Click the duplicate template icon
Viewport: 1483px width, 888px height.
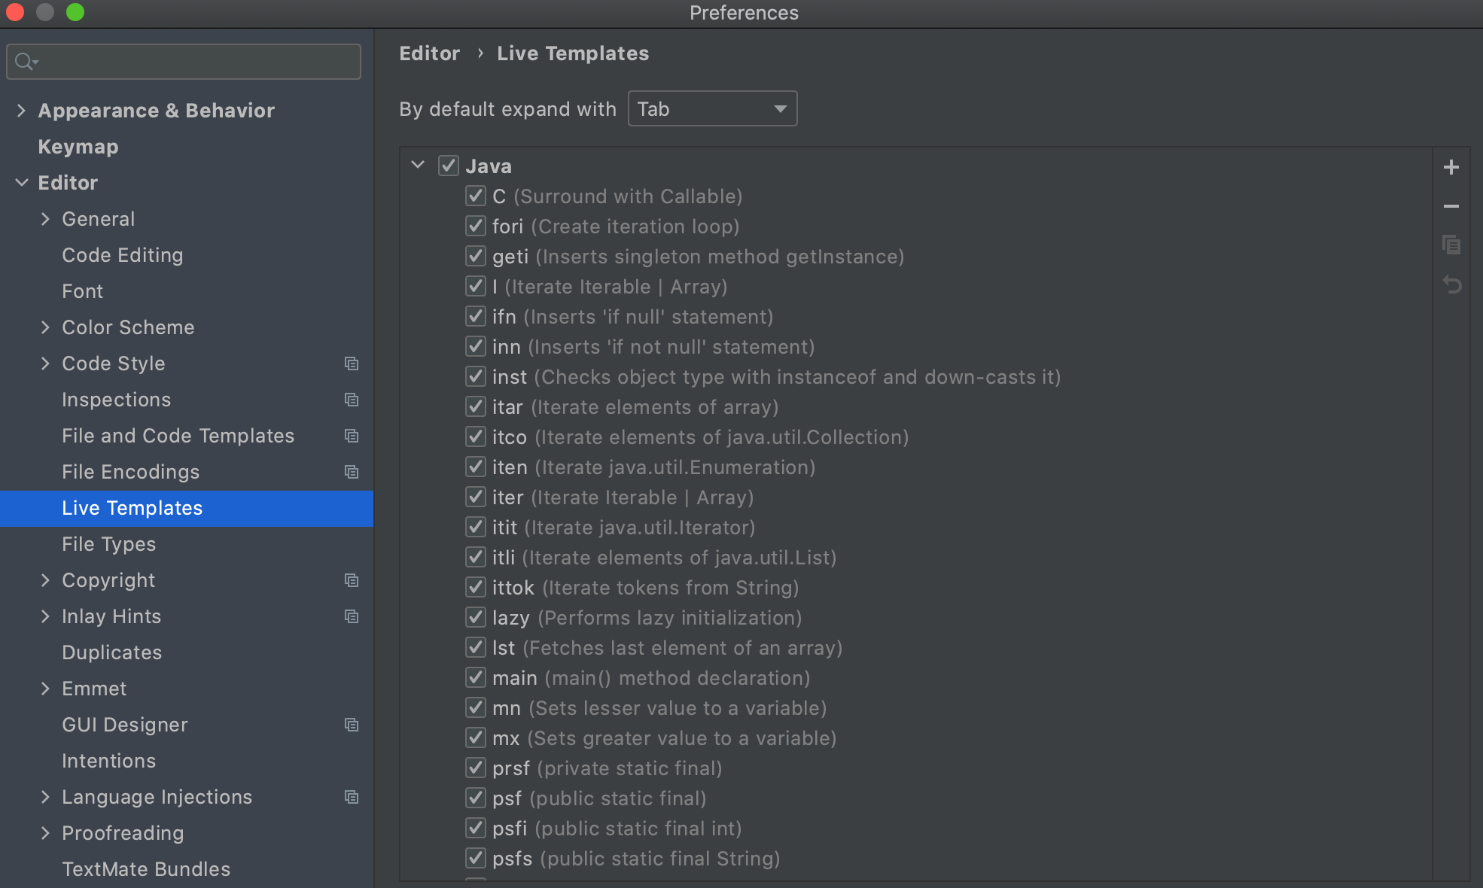[1451, 245]
